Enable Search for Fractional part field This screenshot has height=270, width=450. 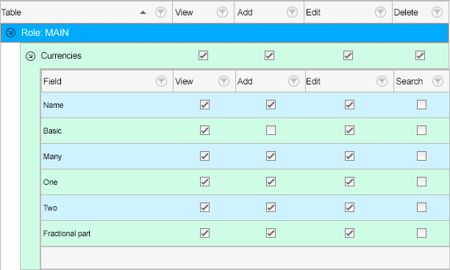(x=421, y=233)
